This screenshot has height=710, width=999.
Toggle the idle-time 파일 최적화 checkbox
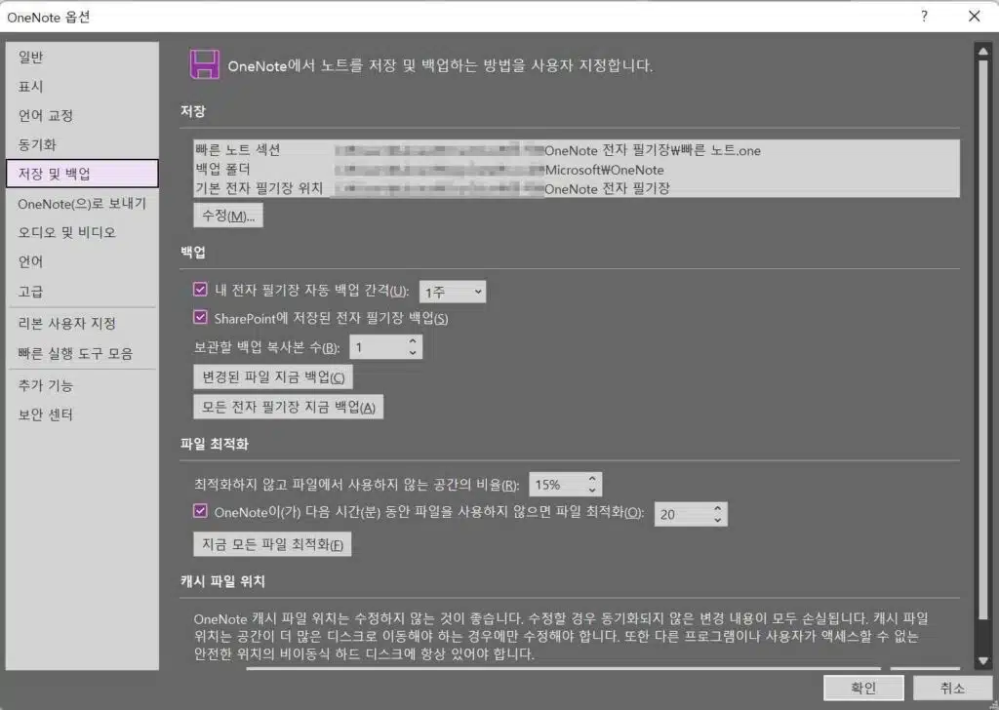(200, 511)
